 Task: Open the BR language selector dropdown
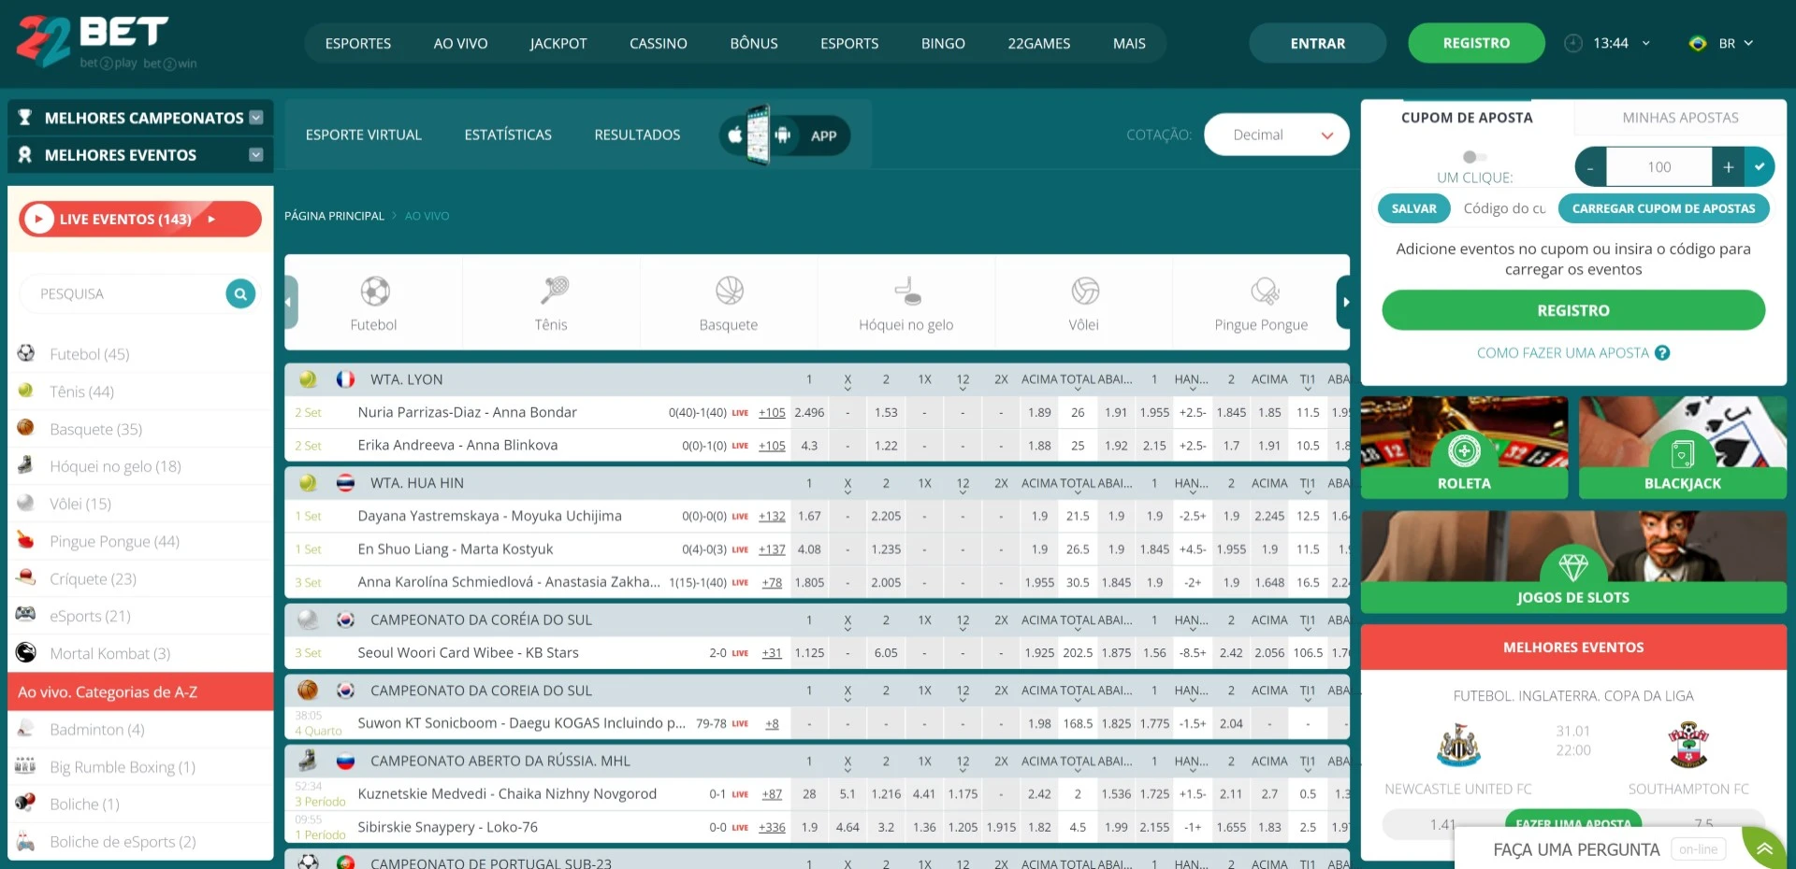tap(1722, 44)
